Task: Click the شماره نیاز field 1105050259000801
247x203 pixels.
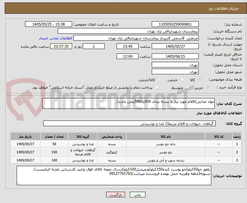Action: pyautogui.click(x=175, y=24)
